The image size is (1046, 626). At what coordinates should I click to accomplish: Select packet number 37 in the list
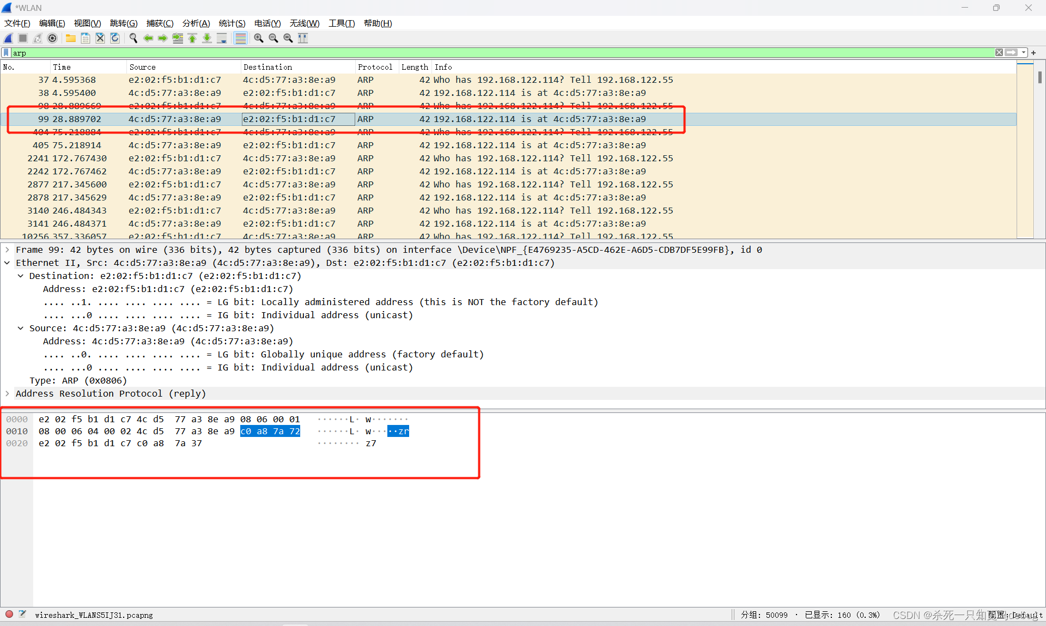click(x=508, y=80)
